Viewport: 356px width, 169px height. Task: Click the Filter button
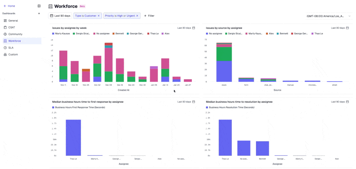pos(149,16)
